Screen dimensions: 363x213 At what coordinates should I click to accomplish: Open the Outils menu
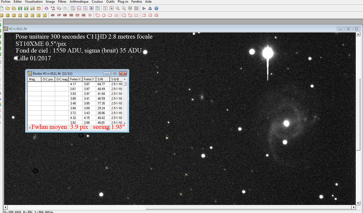click(110, 1)
